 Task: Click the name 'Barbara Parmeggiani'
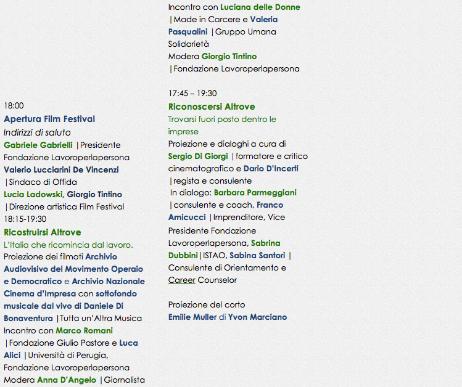tap(255, 193)
